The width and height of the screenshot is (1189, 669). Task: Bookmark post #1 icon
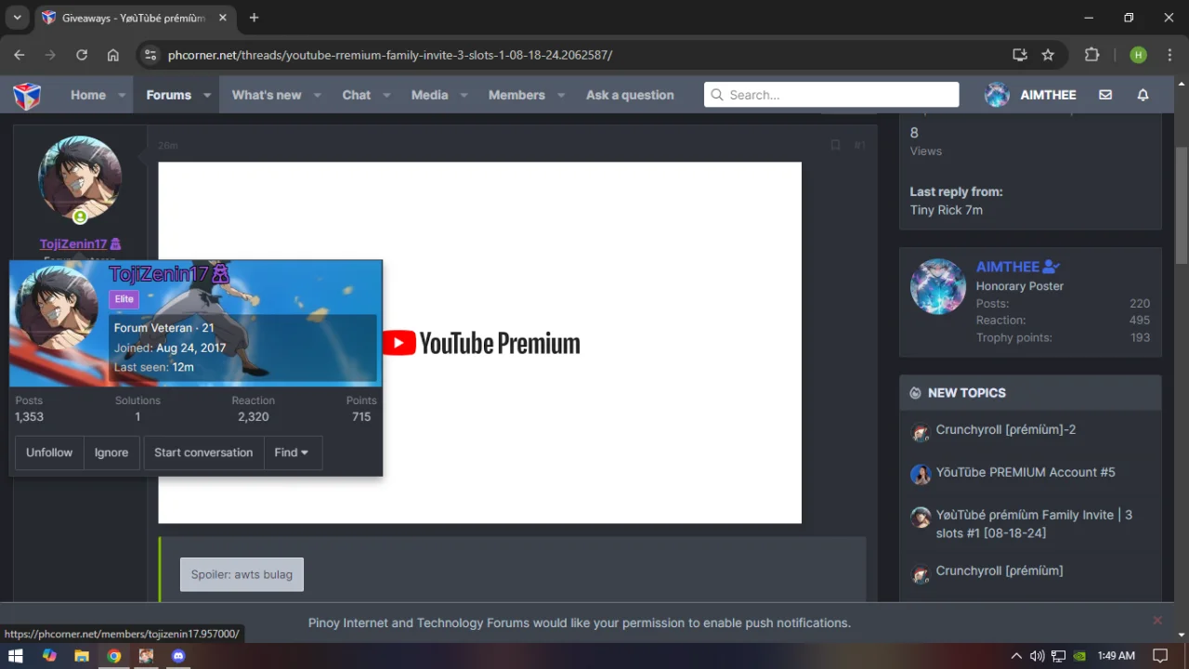(835, 145)
